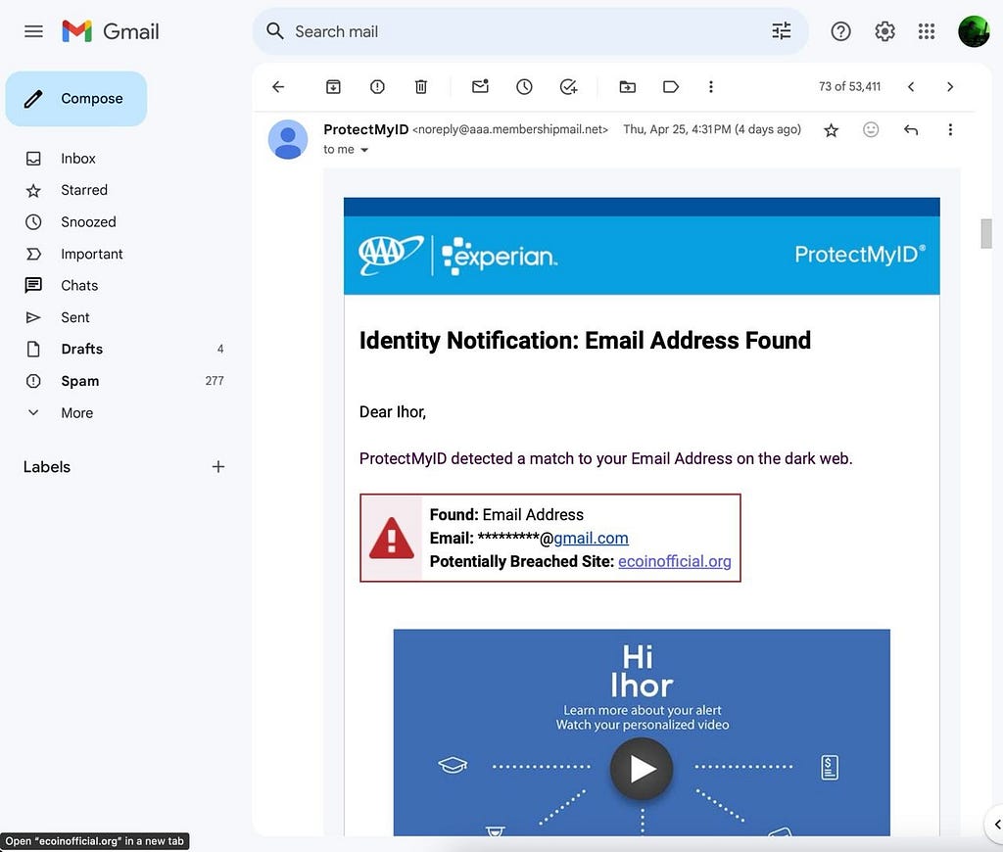Show the side panel arrow

[x=996, y=825]
